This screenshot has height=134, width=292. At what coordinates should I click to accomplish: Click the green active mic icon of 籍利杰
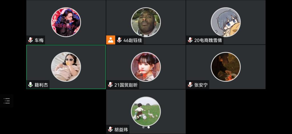[x=31, y=85]
